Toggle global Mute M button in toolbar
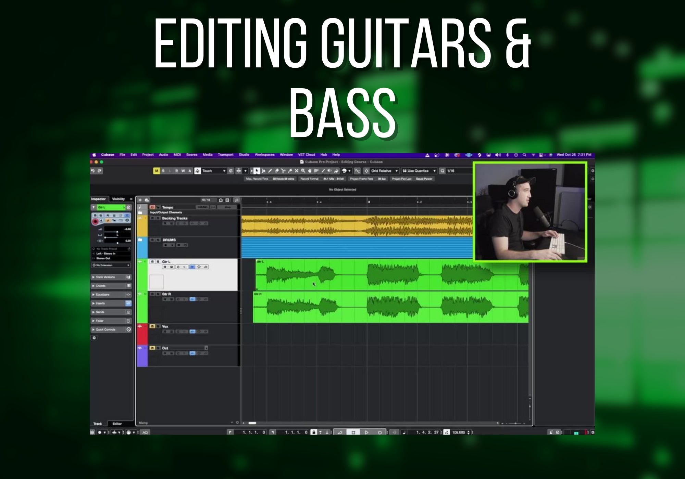This screenshot has height=479, width=685. (x=157, y=171)
